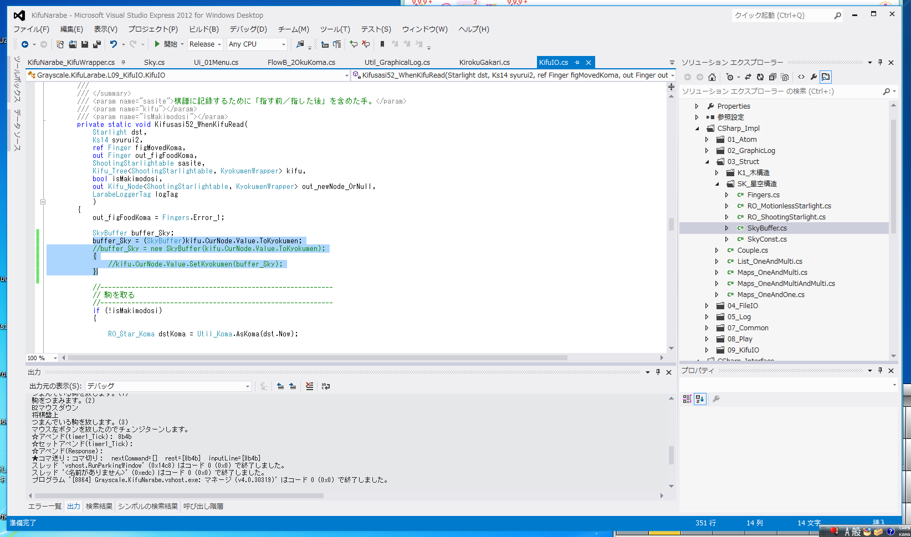911x537 pixels.
Task: Click Clear All icon in output panel
Action: point(309,386)
